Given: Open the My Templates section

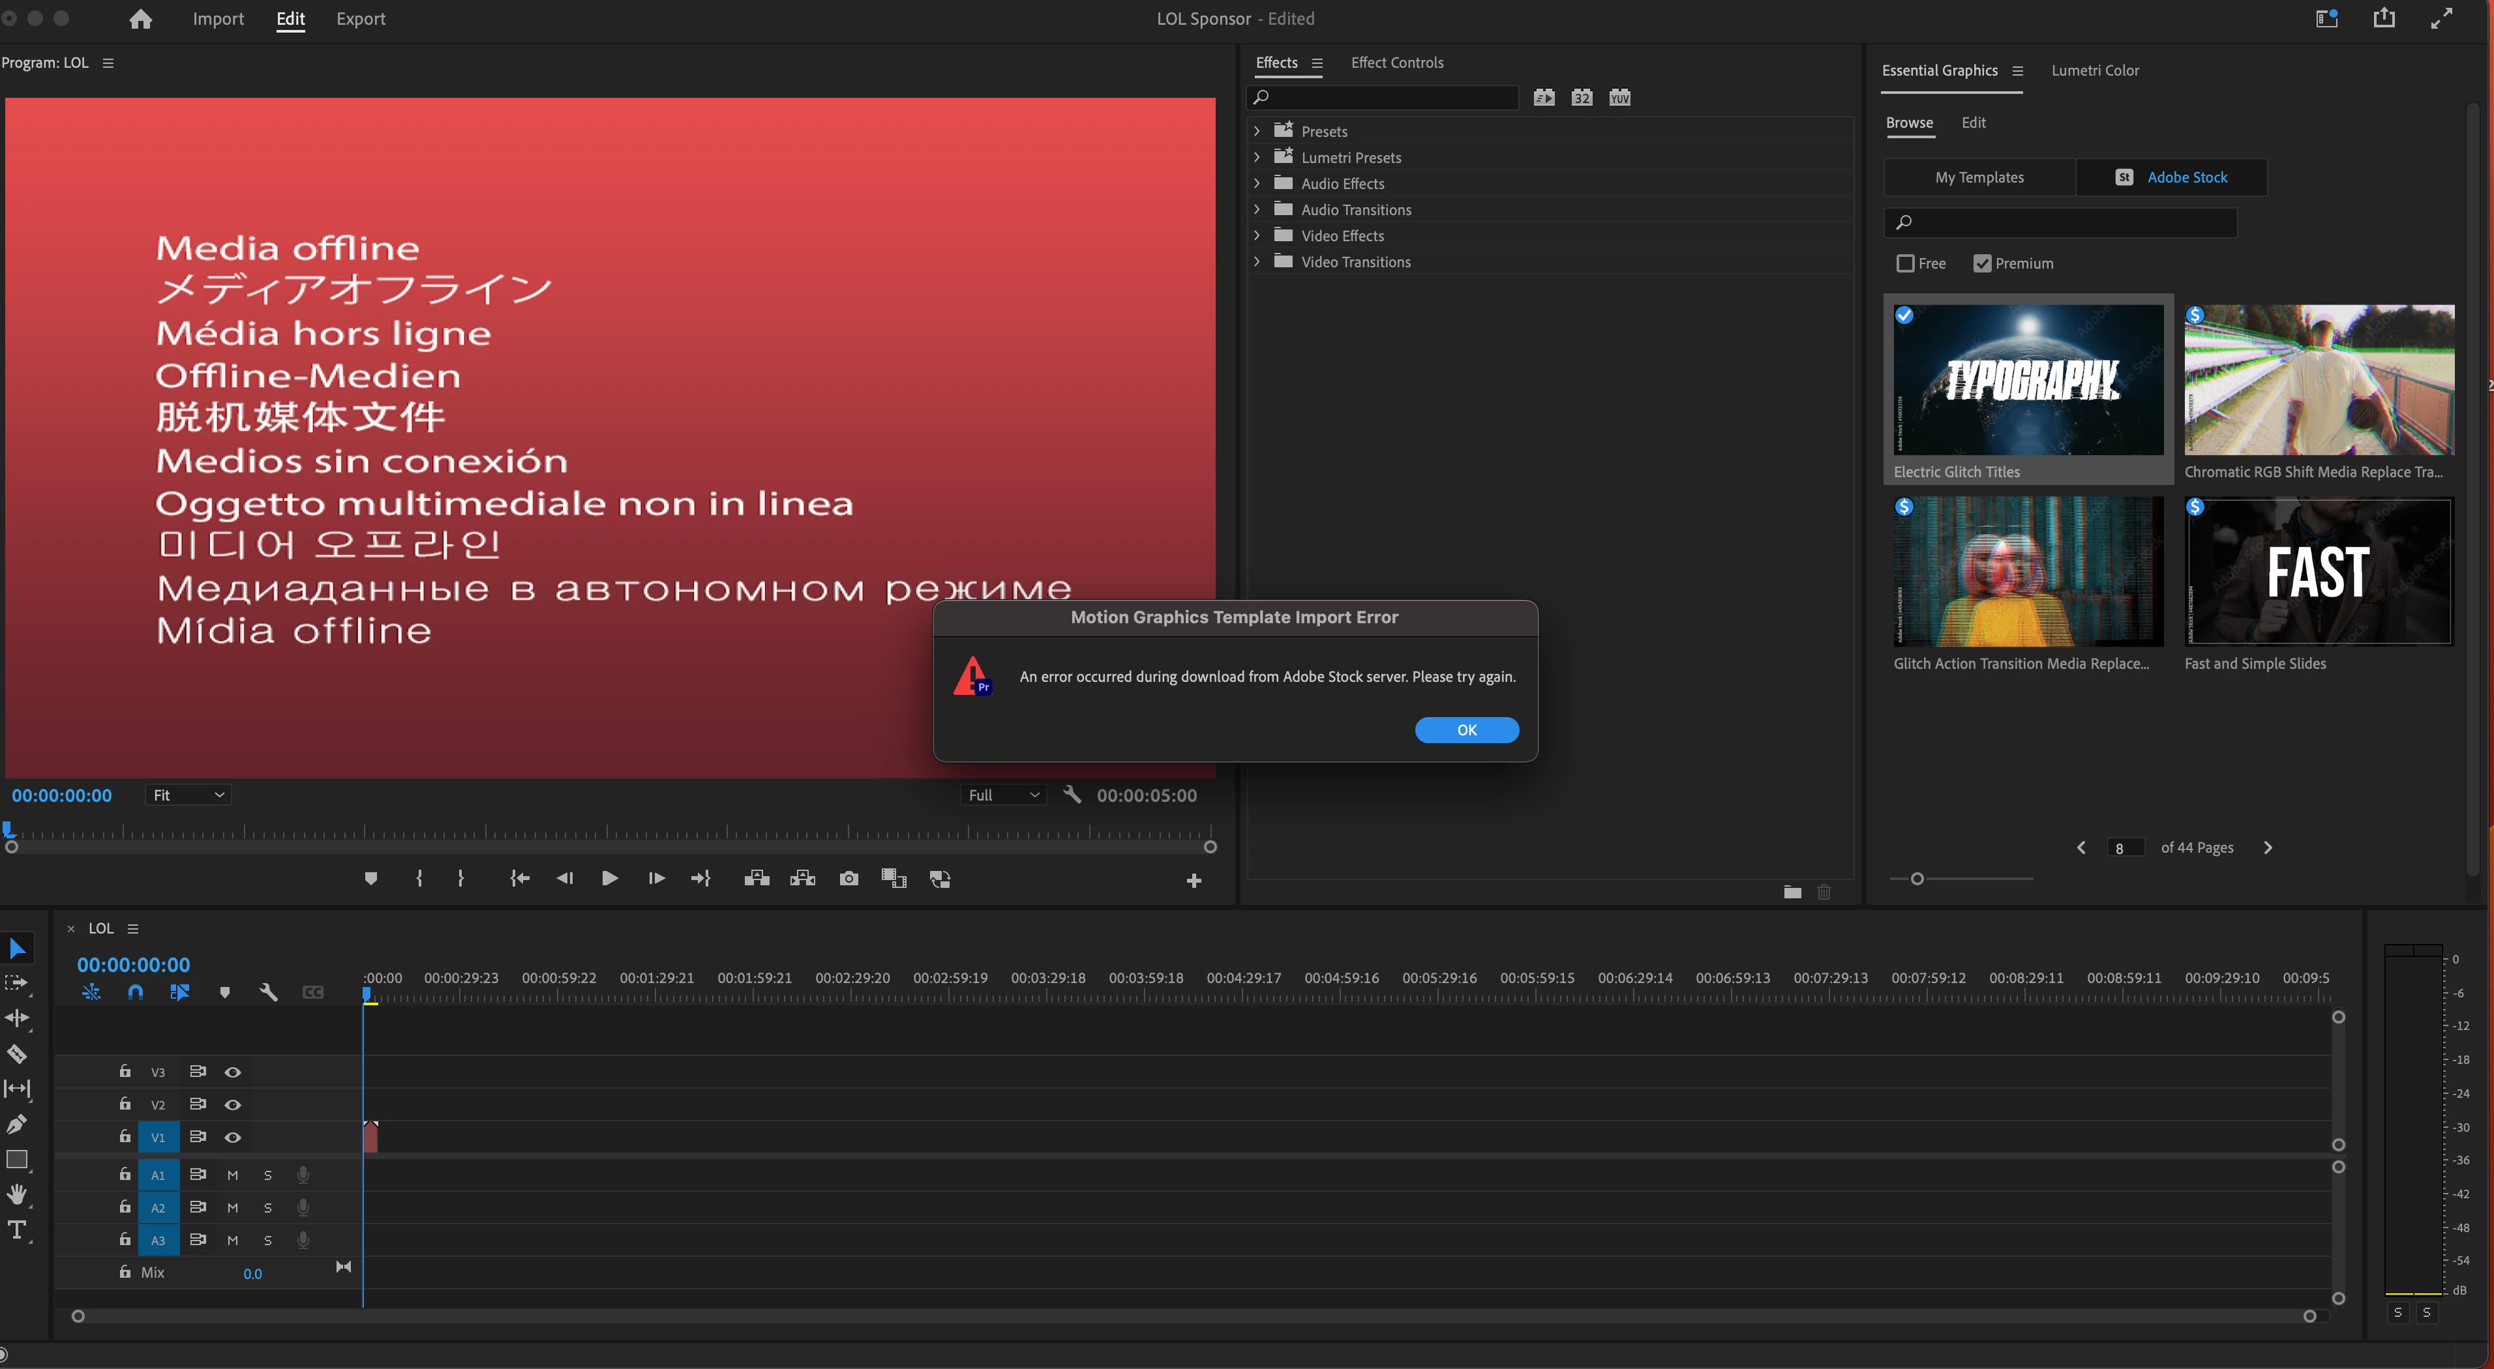Looking at the screenshot, I should (1979, 178).
